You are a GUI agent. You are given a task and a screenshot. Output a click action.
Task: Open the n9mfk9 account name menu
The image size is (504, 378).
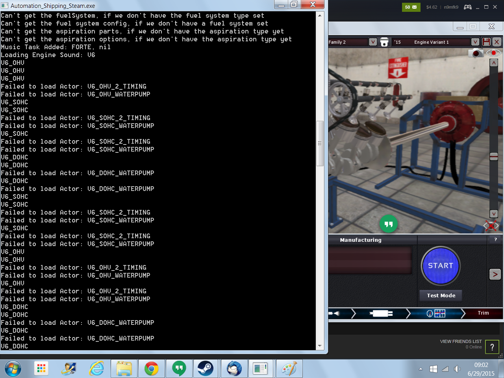point(451,7)
